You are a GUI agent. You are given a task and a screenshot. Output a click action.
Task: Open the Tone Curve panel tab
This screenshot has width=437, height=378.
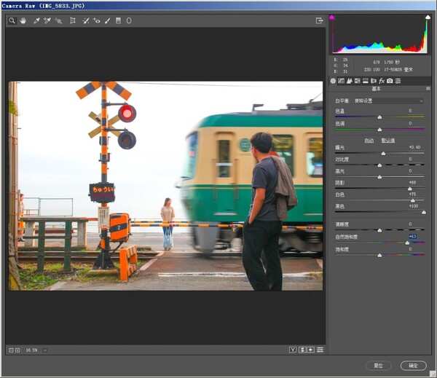[x=341, y=81]
